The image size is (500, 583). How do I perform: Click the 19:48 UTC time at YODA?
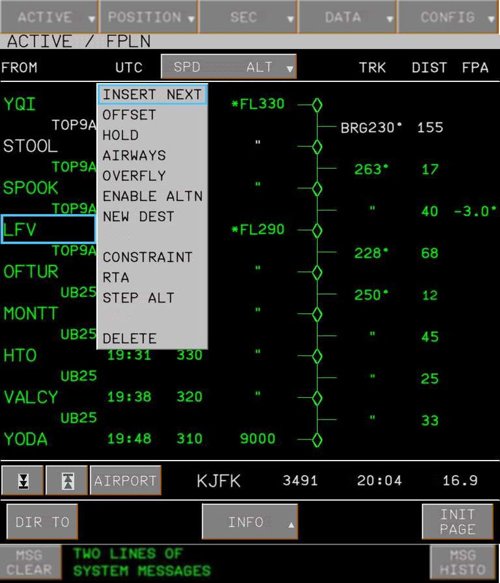[x=129, y=439]
